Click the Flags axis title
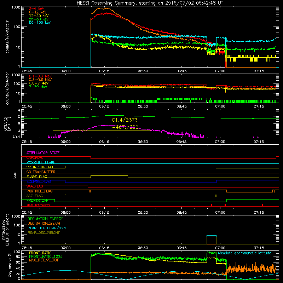 (x=15, y=177)
